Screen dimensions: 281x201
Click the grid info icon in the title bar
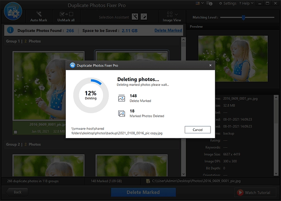click(x=209, y=3)
